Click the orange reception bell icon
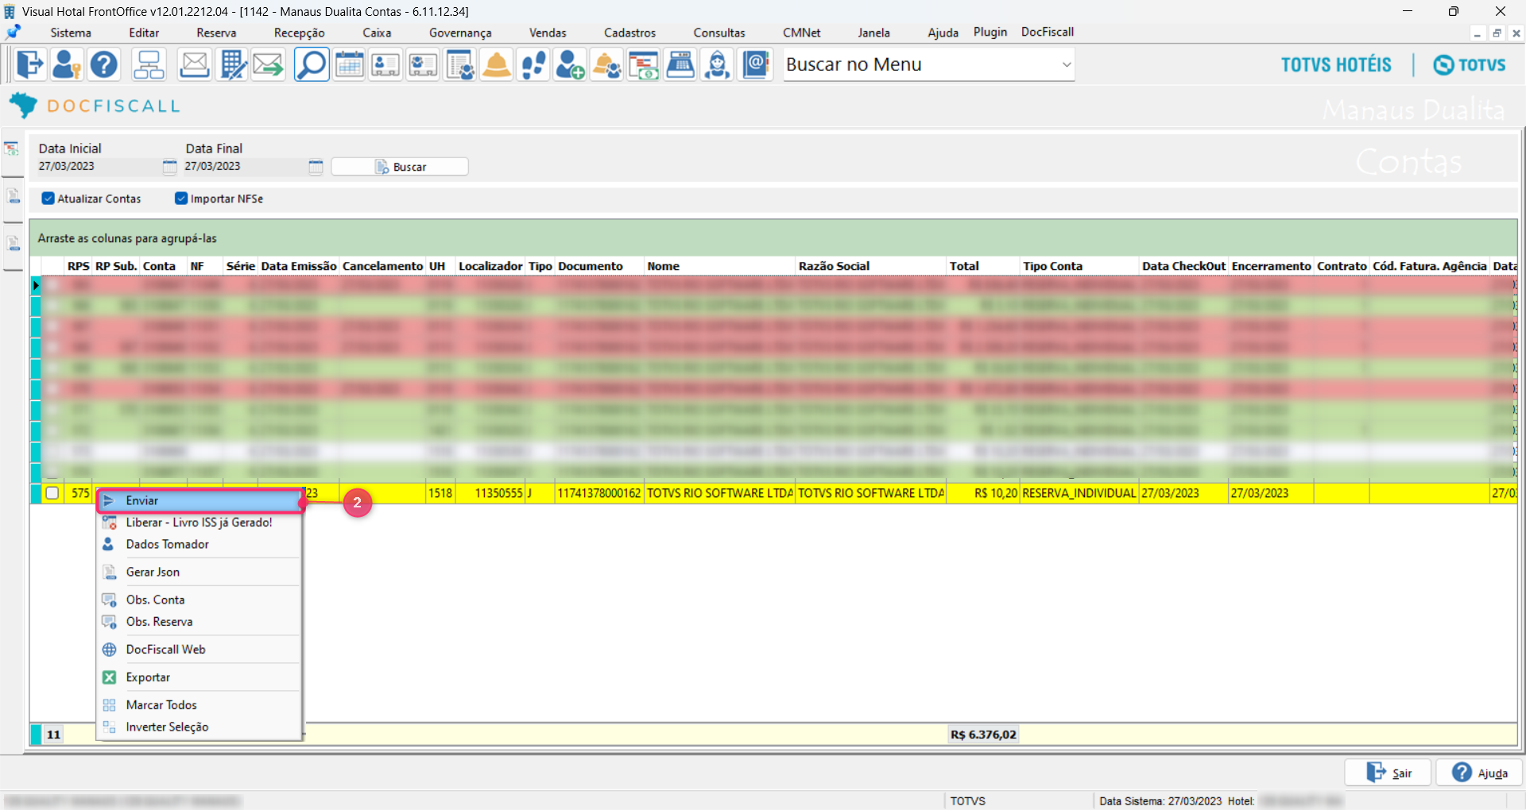Image resolution: width=1526 pixels, height=810 pixels. (x=497, y=64)
